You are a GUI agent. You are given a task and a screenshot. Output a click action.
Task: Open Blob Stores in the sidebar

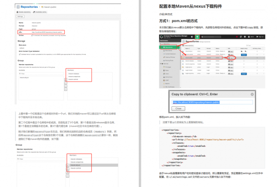168,50
